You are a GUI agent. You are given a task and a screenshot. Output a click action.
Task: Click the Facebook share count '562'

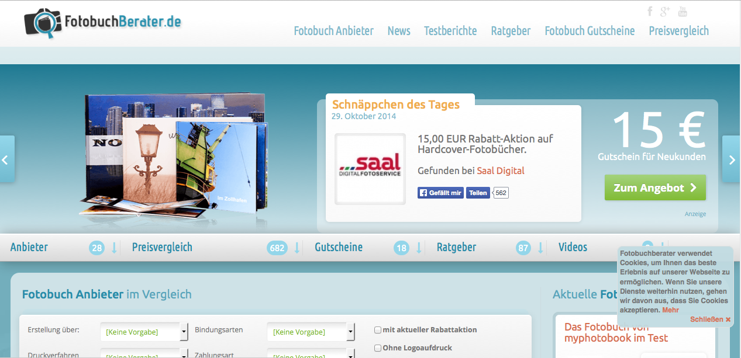501,193
